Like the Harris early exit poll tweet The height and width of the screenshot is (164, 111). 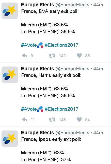click(79, 119)
